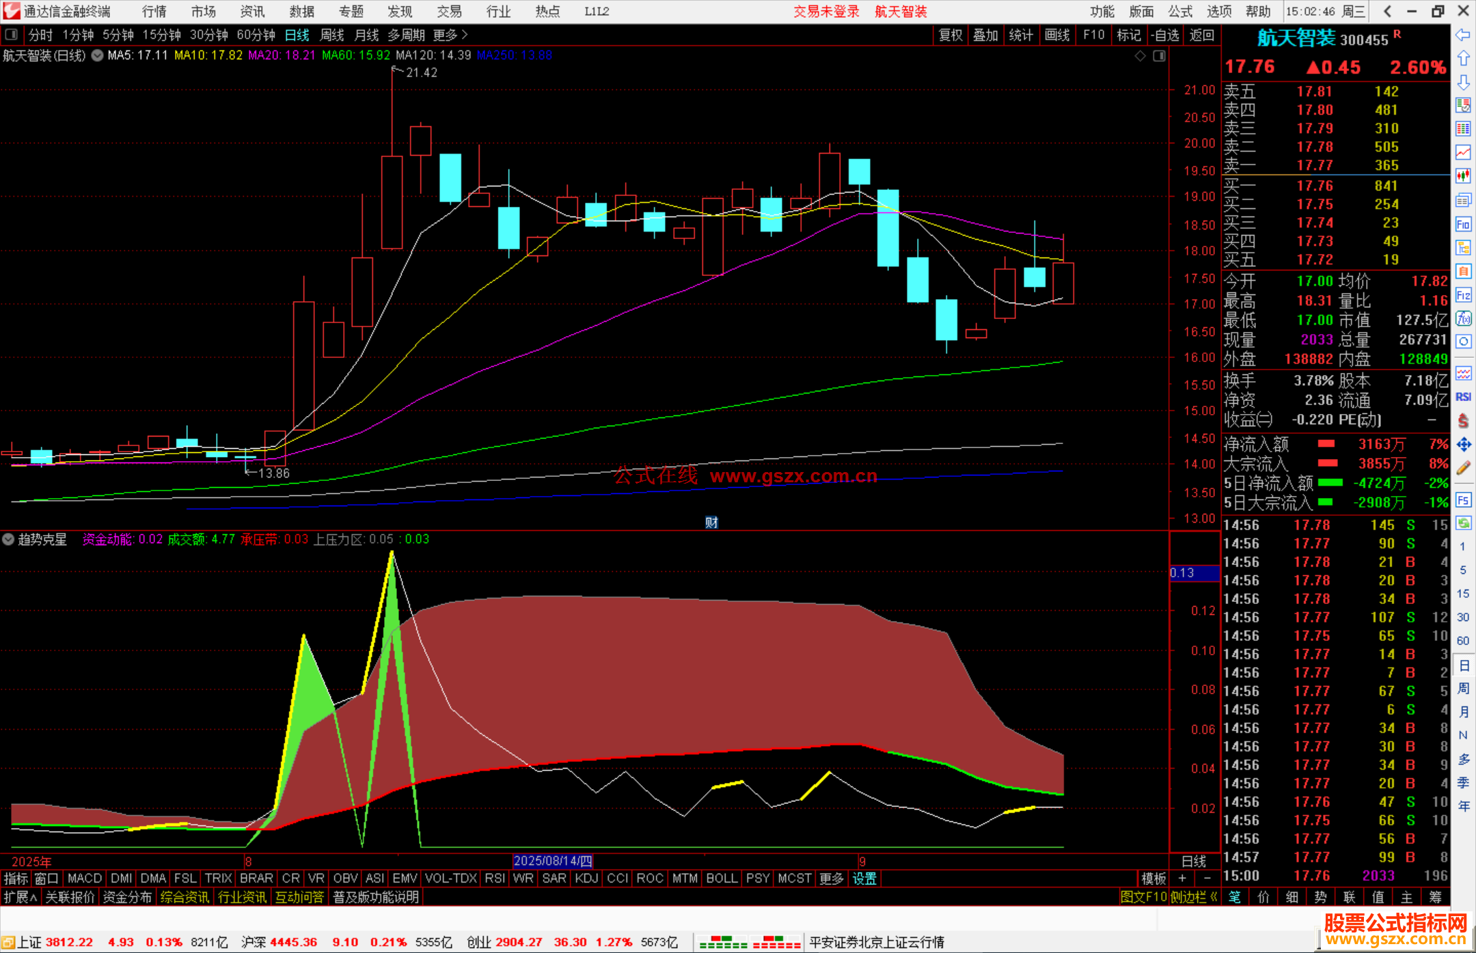
Task: Click the 交易未登录 link
Action: [826, 12]
